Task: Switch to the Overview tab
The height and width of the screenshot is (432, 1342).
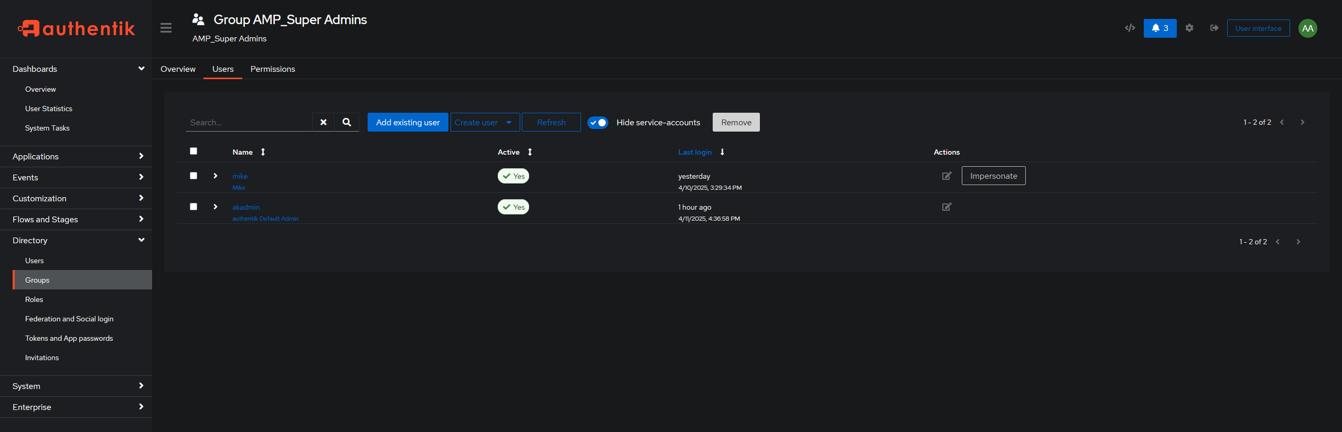Action: click(x=178, y=69)
